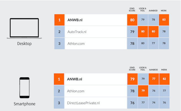The height and width of the screenshot is (111, 181).
Task: Click the Desktop text label
Action: [24, 44]
